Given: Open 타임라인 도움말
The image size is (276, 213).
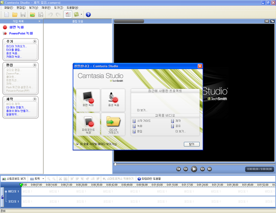Looking at the screenshot, I should pyautogui.click(x=149, y=179).
